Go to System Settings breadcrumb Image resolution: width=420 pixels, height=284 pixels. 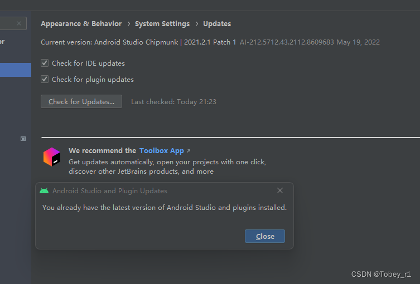pyautogui.click(x=162, y=24)
